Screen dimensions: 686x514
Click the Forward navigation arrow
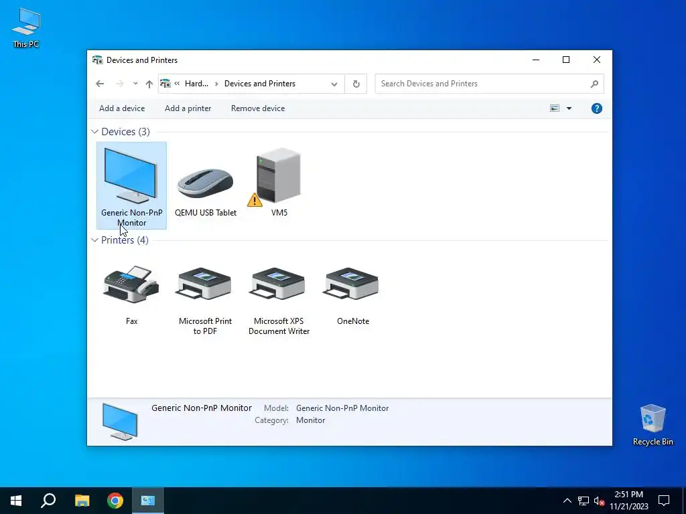click(x=119, y=84)
